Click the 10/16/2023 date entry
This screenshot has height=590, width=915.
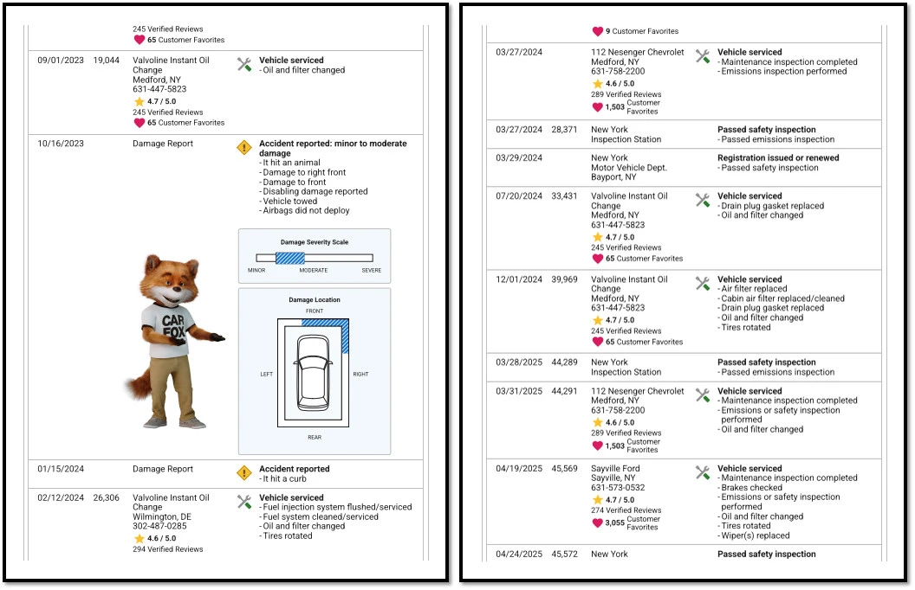[61, 144]
